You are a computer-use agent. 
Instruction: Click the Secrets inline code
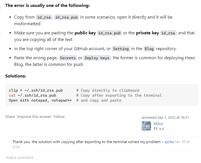coord(68,58)
